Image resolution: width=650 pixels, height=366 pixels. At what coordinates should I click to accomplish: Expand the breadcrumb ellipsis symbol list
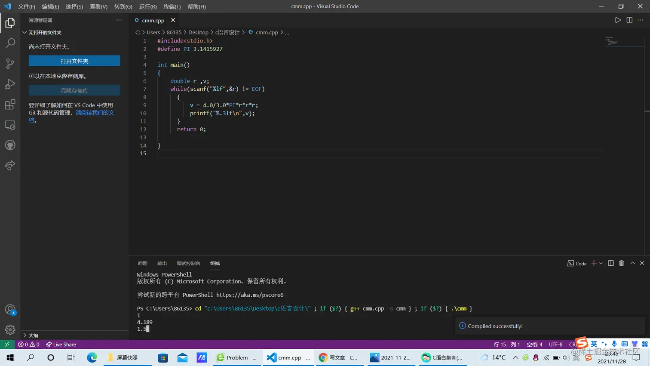point(287,33)
